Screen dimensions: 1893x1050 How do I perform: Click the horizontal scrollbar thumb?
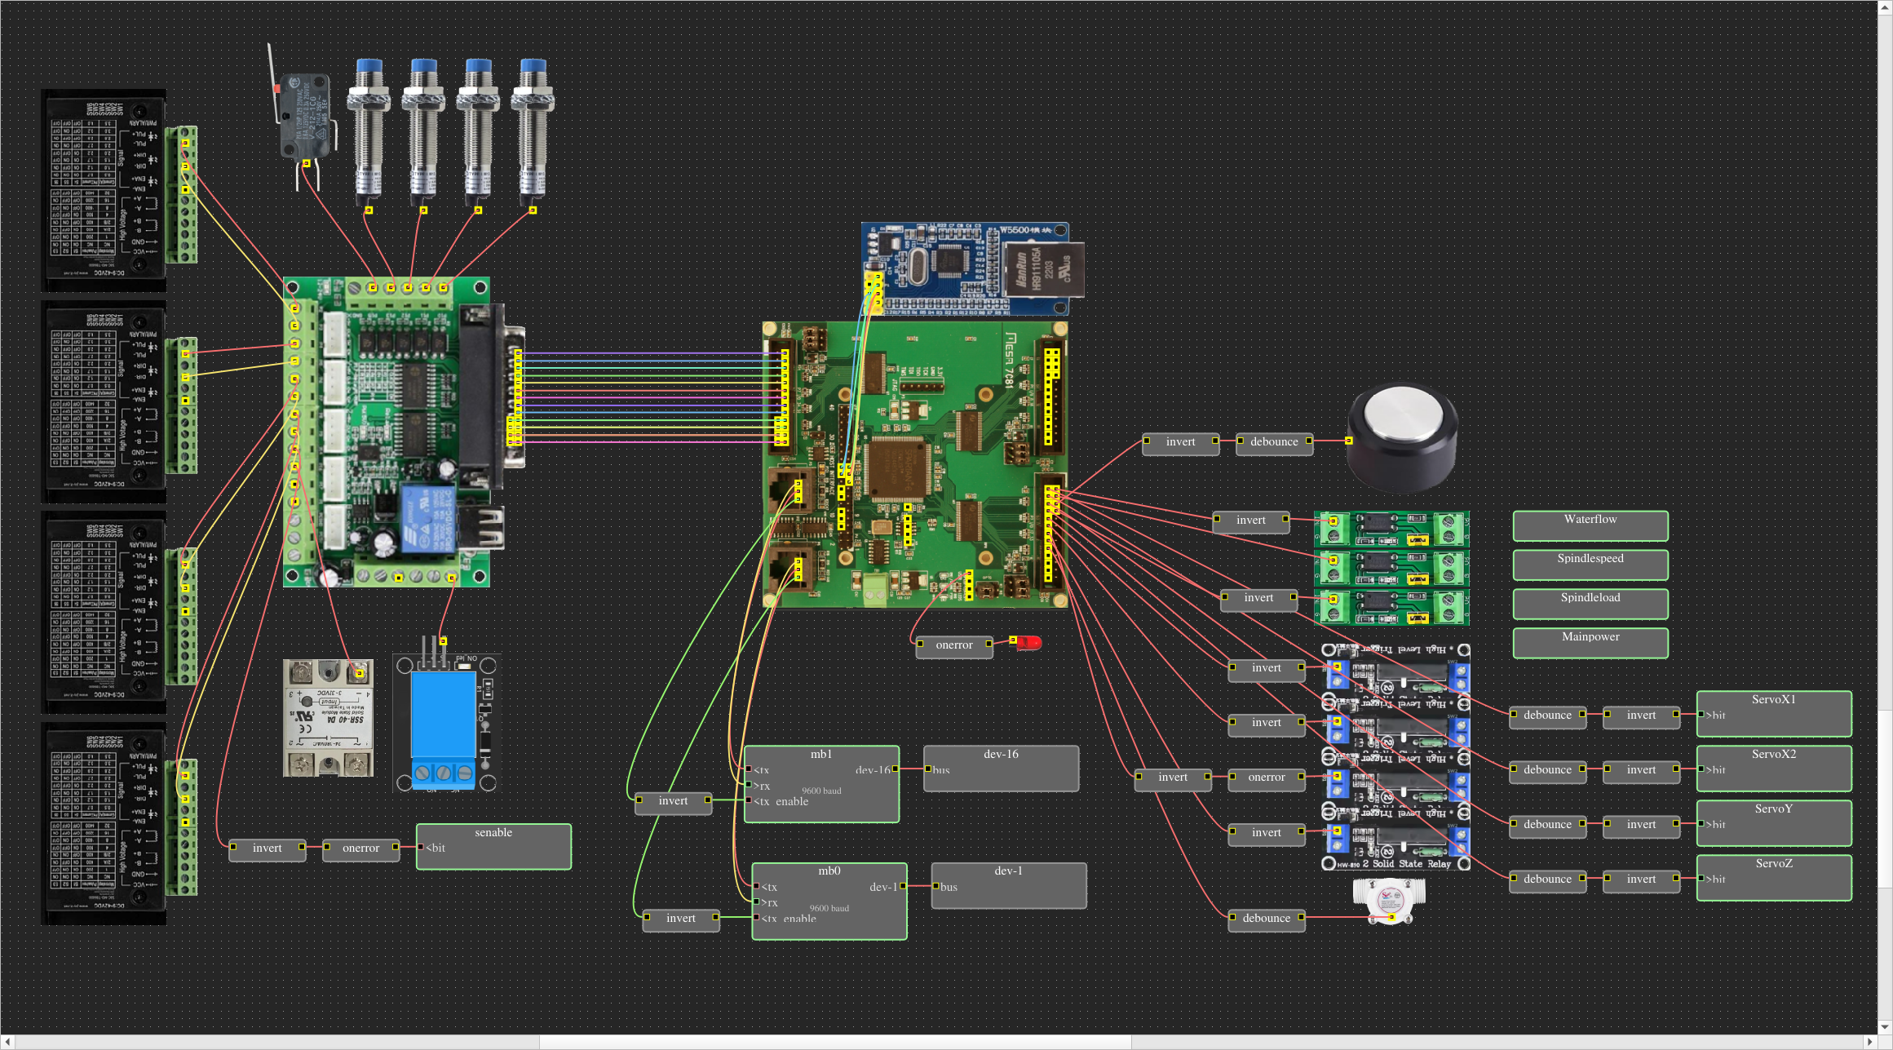(x=834, y=1043)
